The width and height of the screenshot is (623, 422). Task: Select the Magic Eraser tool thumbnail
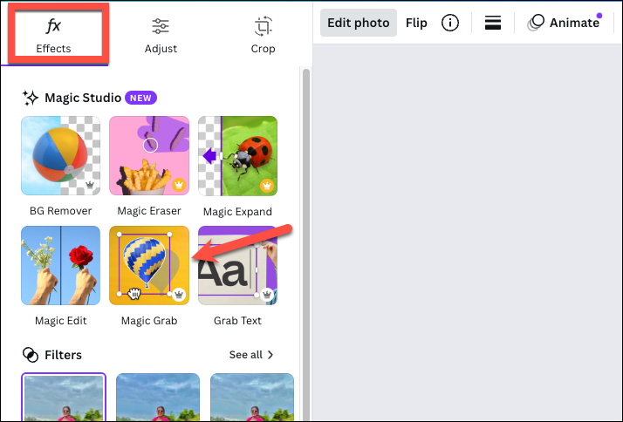click(149, 155)
